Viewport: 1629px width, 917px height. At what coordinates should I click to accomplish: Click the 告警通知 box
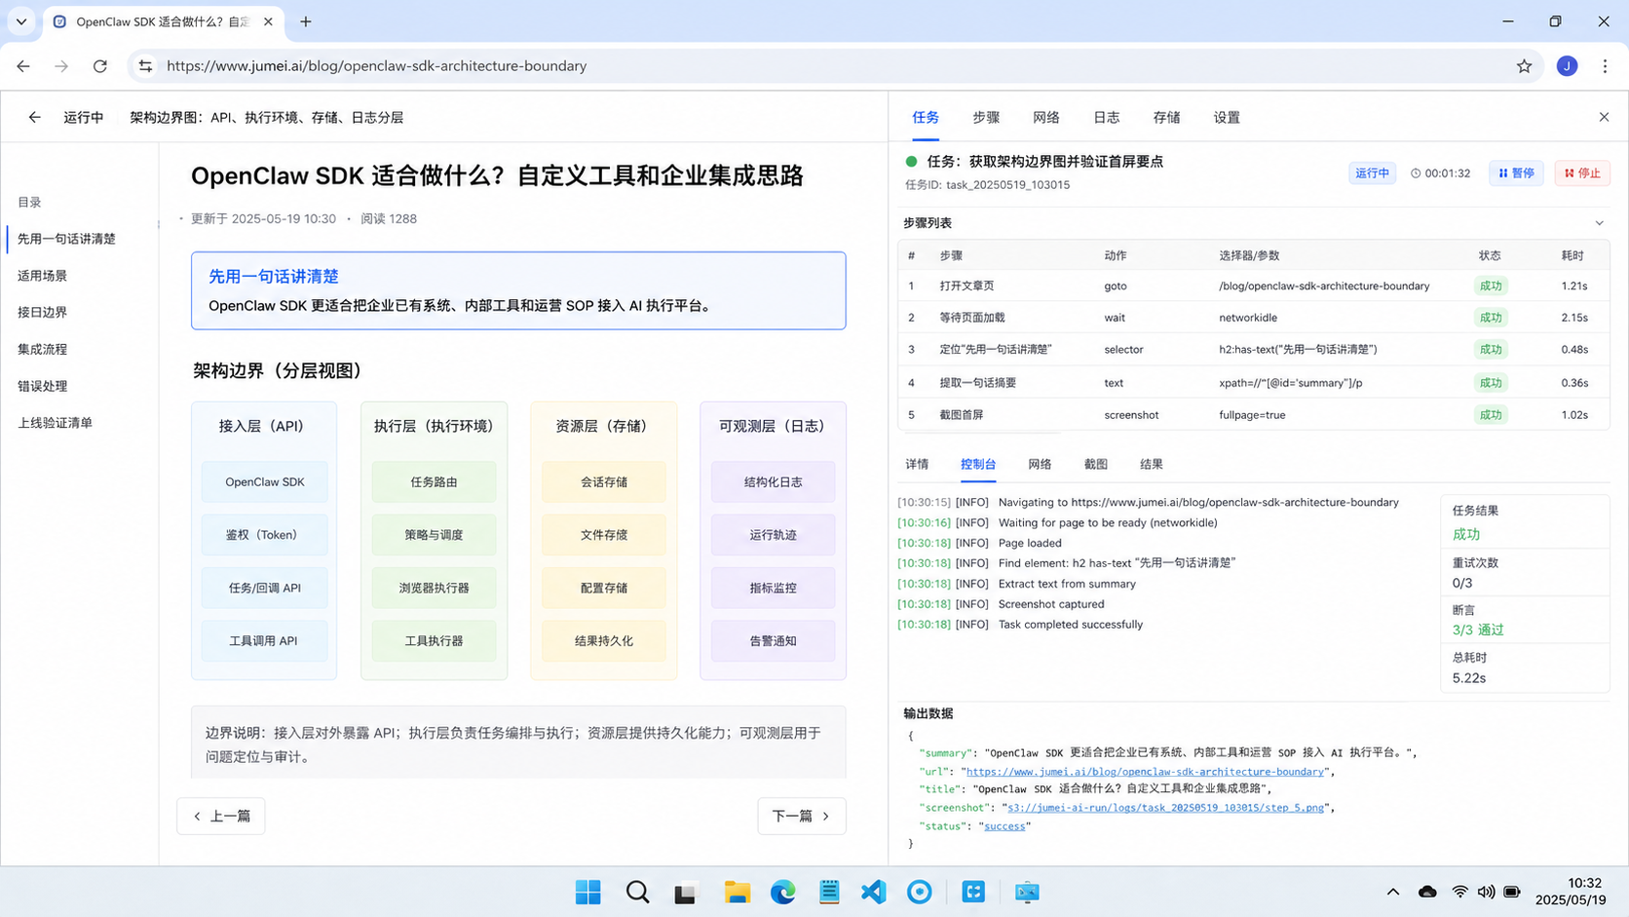[x=773, y=640]
